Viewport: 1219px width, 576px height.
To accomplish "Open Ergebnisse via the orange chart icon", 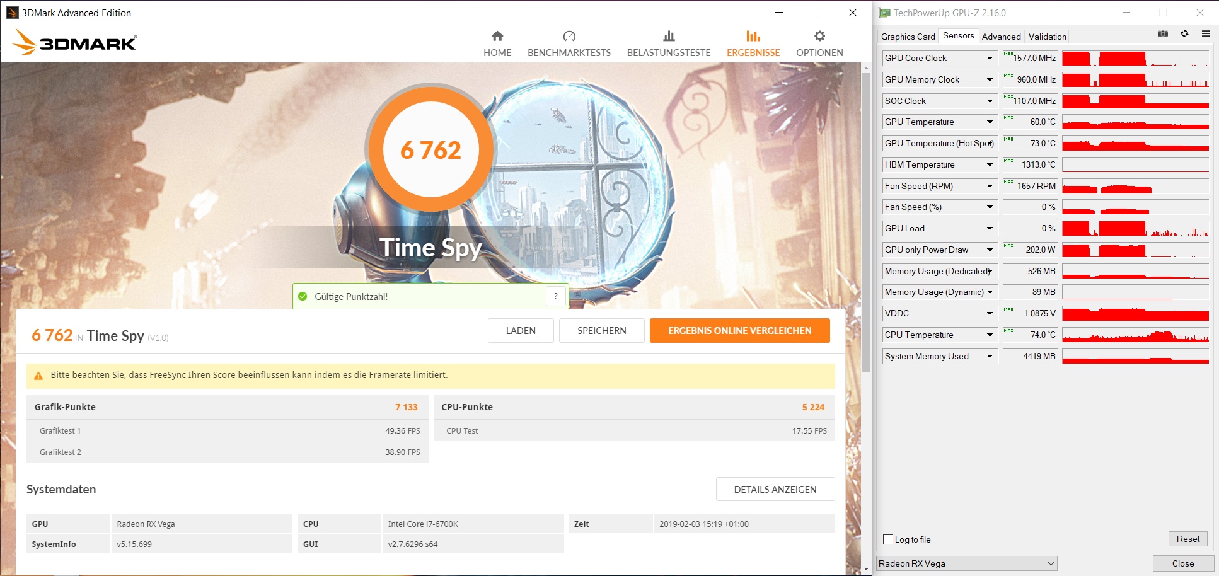I will (x=753, y=36).
